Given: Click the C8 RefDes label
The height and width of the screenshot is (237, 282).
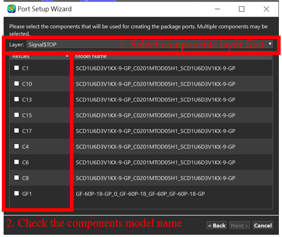Looking at the screenshot, I should (x=25, y=178).
